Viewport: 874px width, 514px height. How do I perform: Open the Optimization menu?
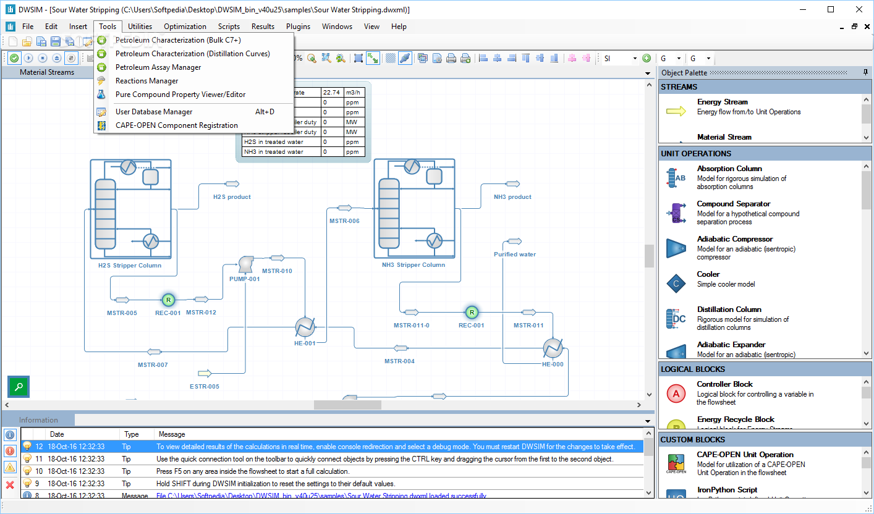[x=185, y=27]
